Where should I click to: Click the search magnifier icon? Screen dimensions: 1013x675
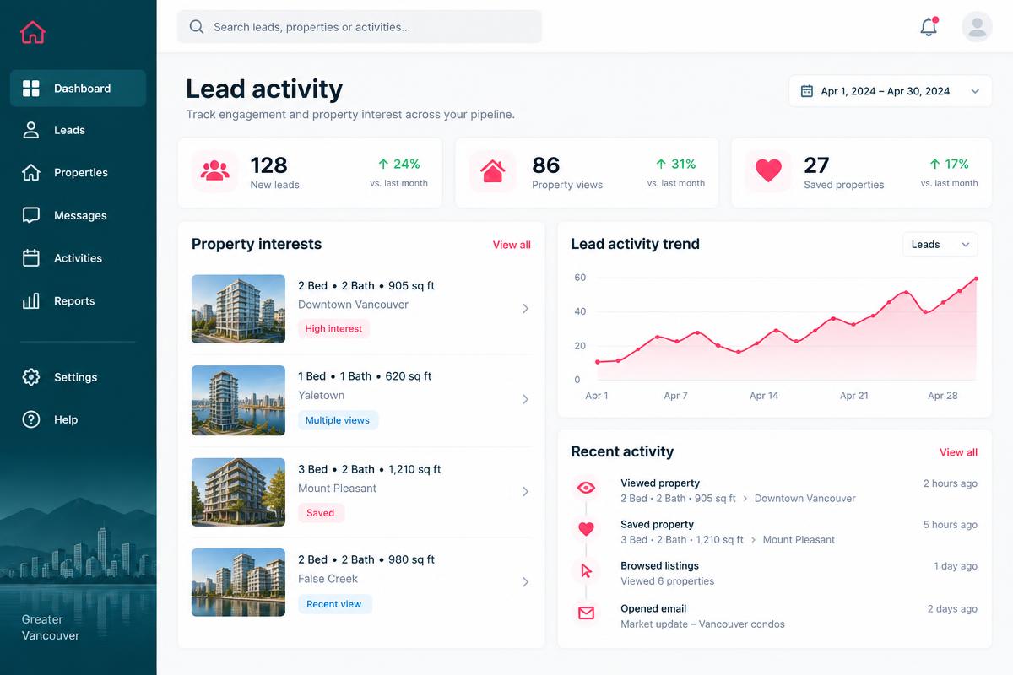coord(197,27)
